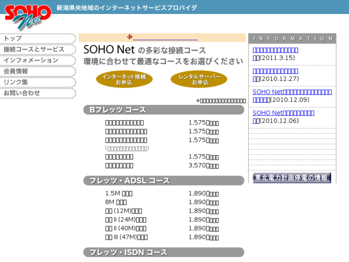Click the 東北電力計画停電の情報 banner
The image size is (349, 262).
tap(292, 178)
